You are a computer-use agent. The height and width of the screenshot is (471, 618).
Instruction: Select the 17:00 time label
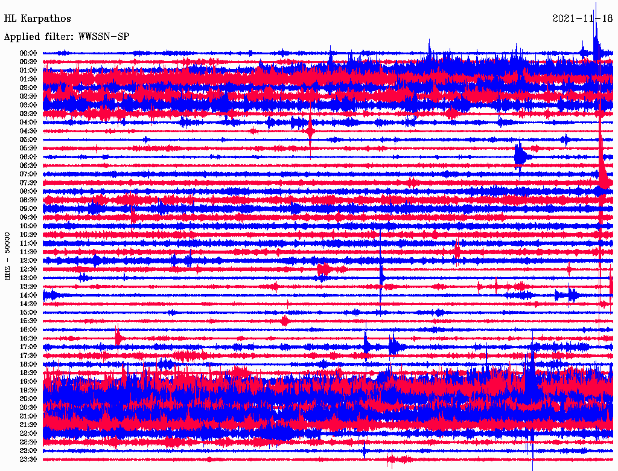tap(28, 347)
